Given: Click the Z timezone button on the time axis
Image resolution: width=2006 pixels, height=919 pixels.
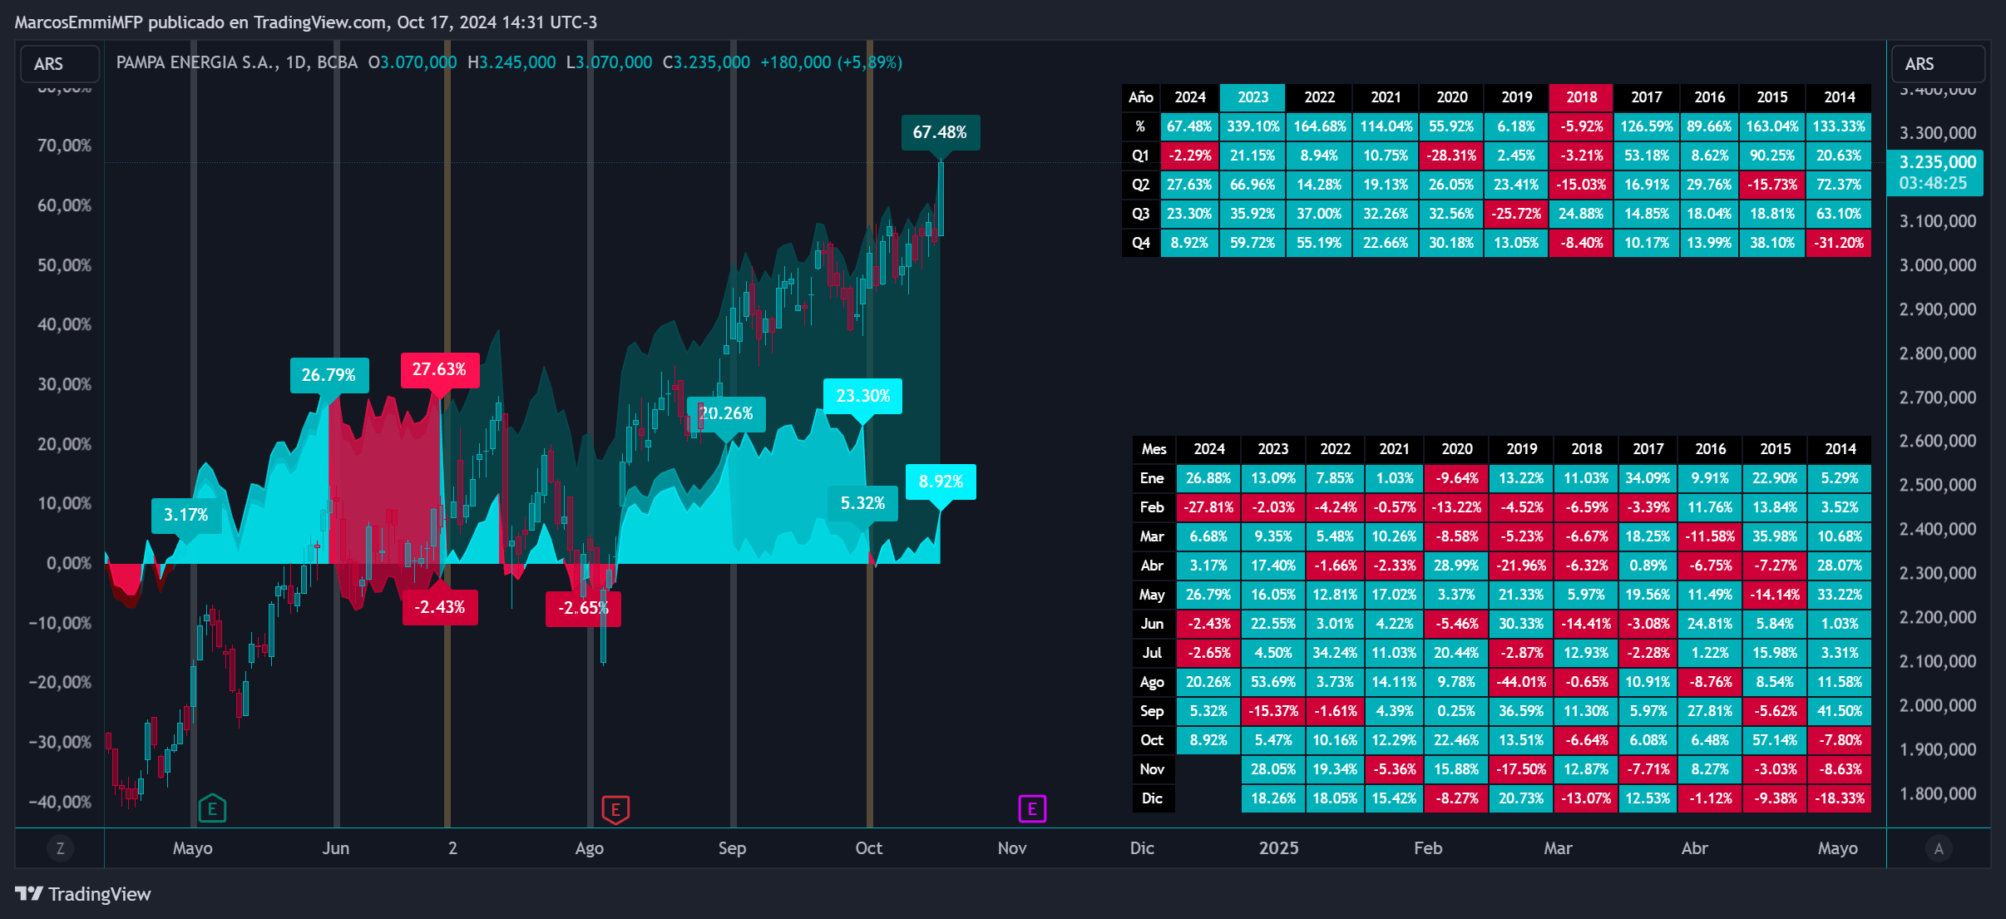Looking at the screenshot, I should coord(60,848).
